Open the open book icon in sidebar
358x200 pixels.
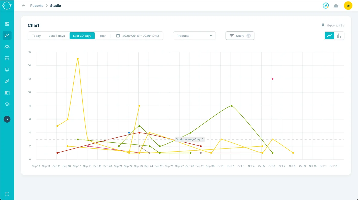click(7, 93)
